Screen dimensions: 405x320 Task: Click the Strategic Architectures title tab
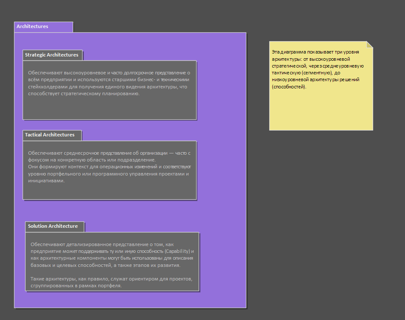[52, 55]
